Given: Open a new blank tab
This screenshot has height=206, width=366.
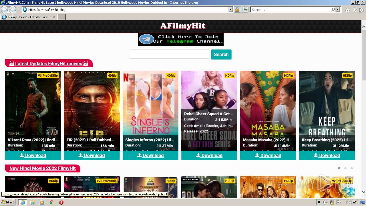Looking at the screenshot, I should [x=61, y=17].
